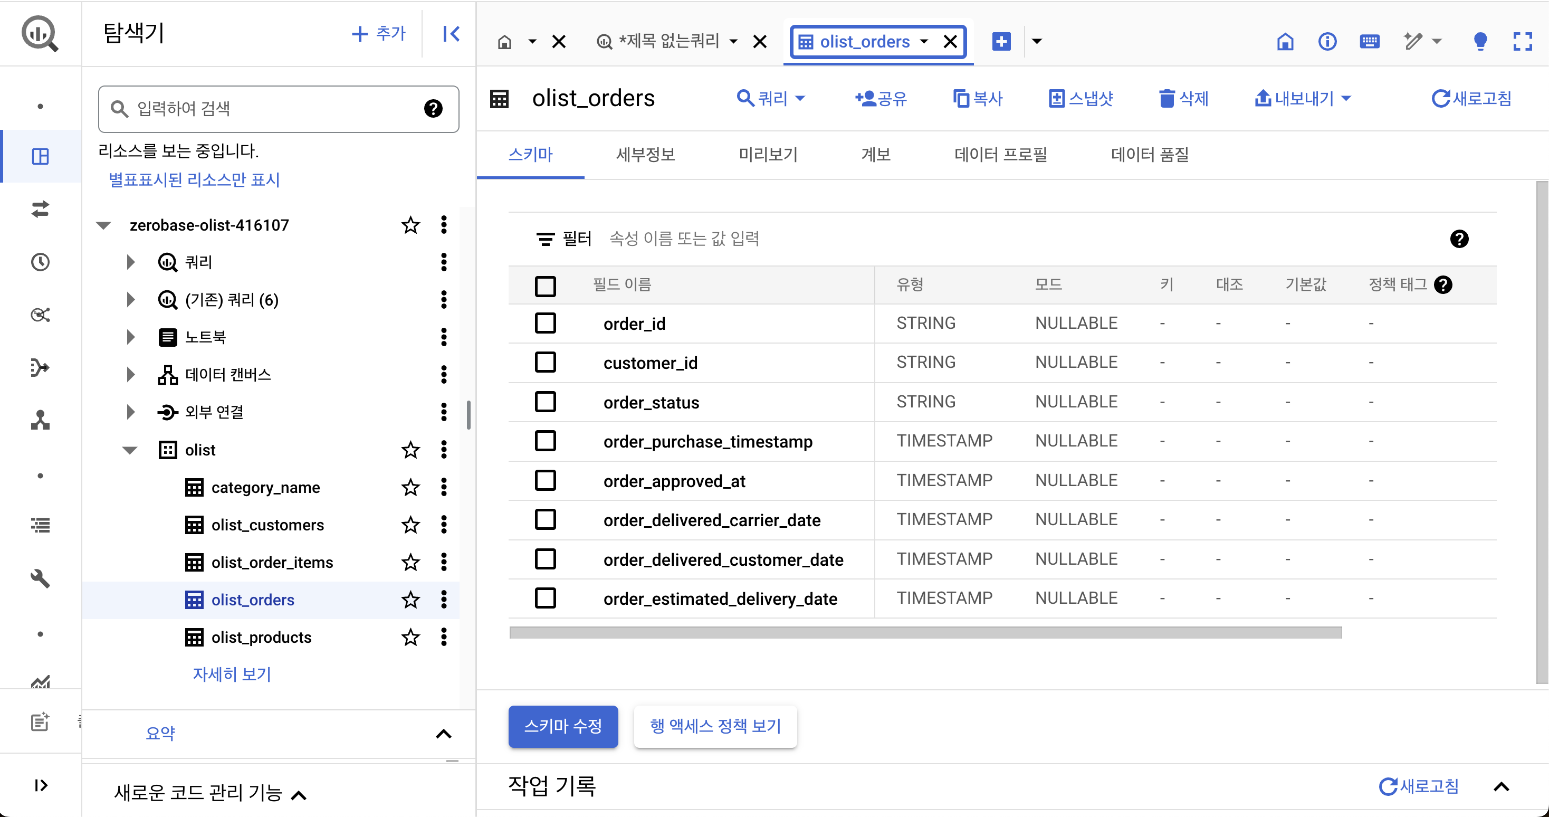The image size is (1549, 817).
Task: Collapse the olist dataset node
Action: tap(130, 450)
